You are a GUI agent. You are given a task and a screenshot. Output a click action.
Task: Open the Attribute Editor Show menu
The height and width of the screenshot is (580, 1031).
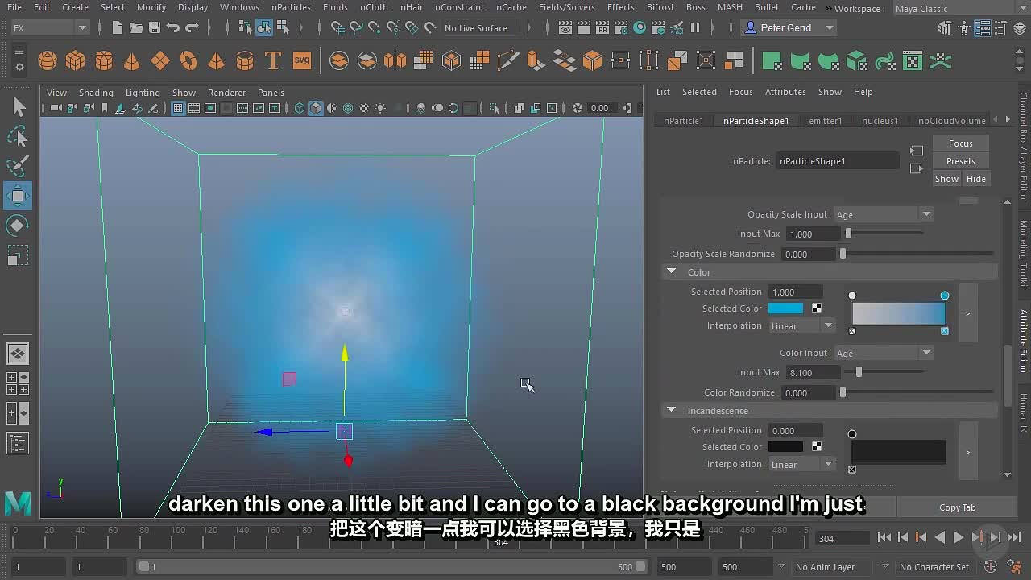coord(830,92)
